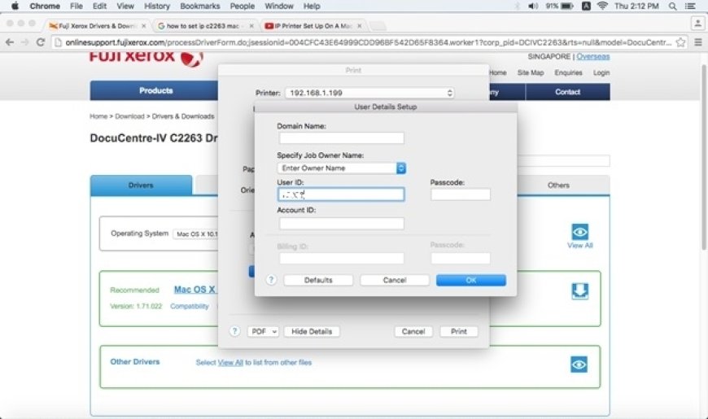
Task: Click the input source A icon
Action: pos(586,7)
